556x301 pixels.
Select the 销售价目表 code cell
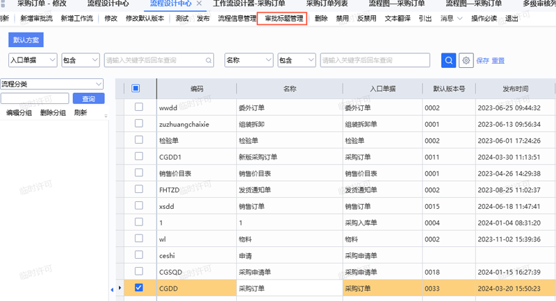(x=197, y=173)
